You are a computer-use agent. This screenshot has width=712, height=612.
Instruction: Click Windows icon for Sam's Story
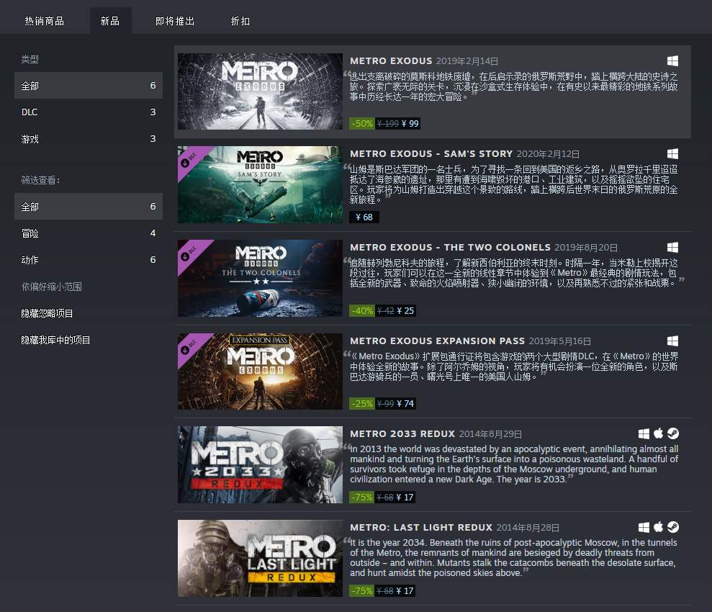[672, 154]
